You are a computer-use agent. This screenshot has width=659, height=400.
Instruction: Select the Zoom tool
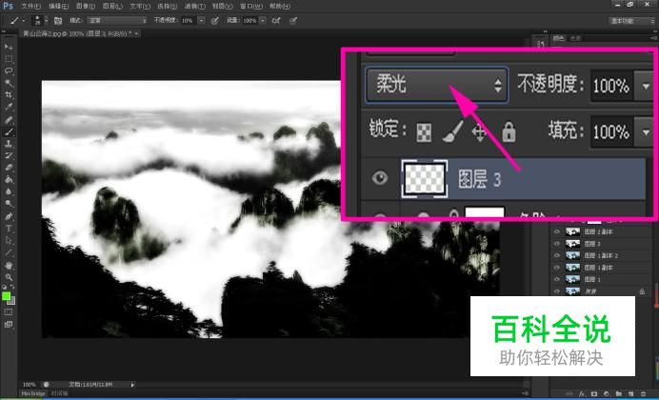[x=9, y=277]
